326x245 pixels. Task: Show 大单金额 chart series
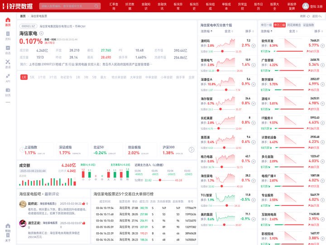click(x=136, y=77)
